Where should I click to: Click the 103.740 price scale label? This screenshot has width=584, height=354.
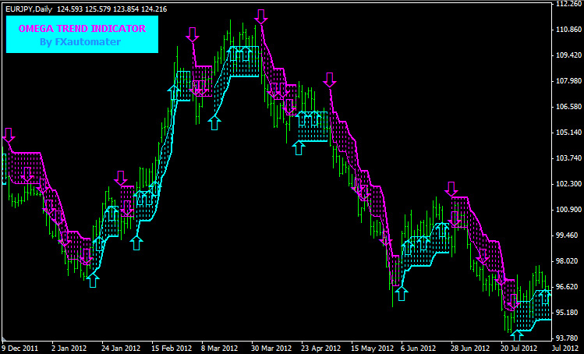[x=568, y=158]
